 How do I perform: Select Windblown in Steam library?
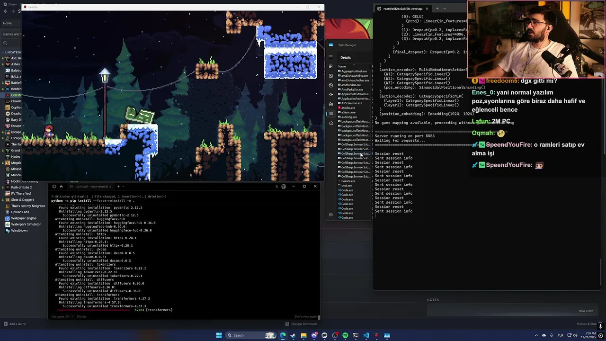19,231
